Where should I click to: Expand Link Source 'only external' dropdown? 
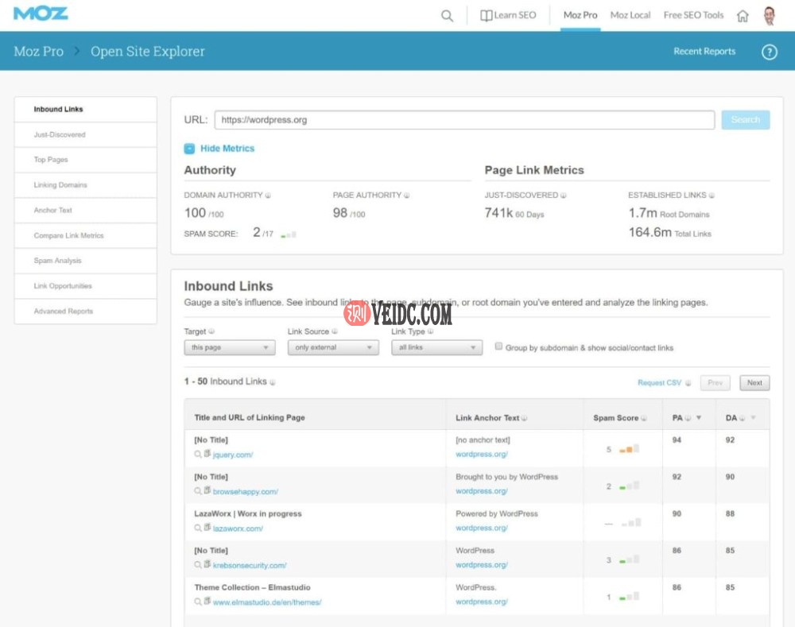[332, 347]
